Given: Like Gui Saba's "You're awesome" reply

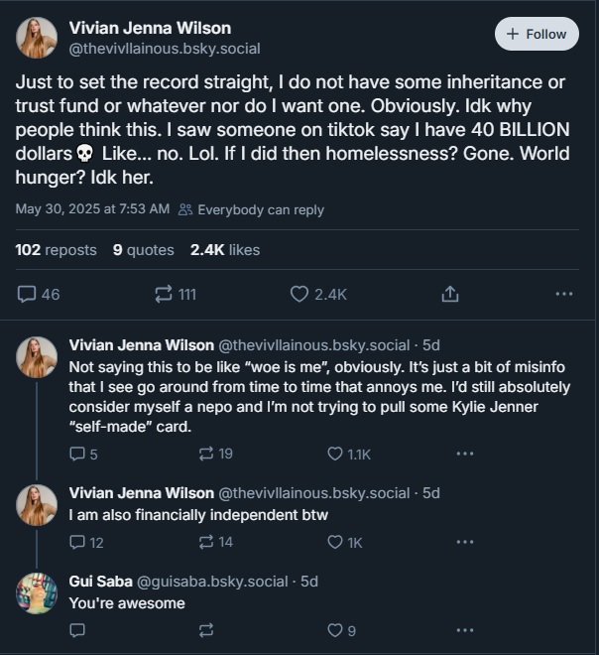Looking at the screenshot, I should 335,630.
